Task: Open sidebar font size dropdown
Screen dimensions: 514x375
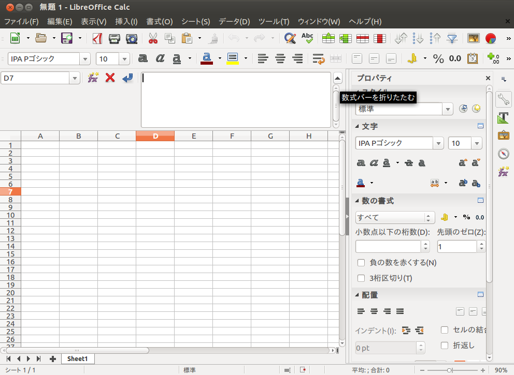Action: click(477, 143)
